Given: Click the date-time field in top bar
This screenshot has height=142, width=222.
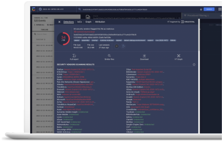Looking at the screenshot, I should tap(53, 9).
